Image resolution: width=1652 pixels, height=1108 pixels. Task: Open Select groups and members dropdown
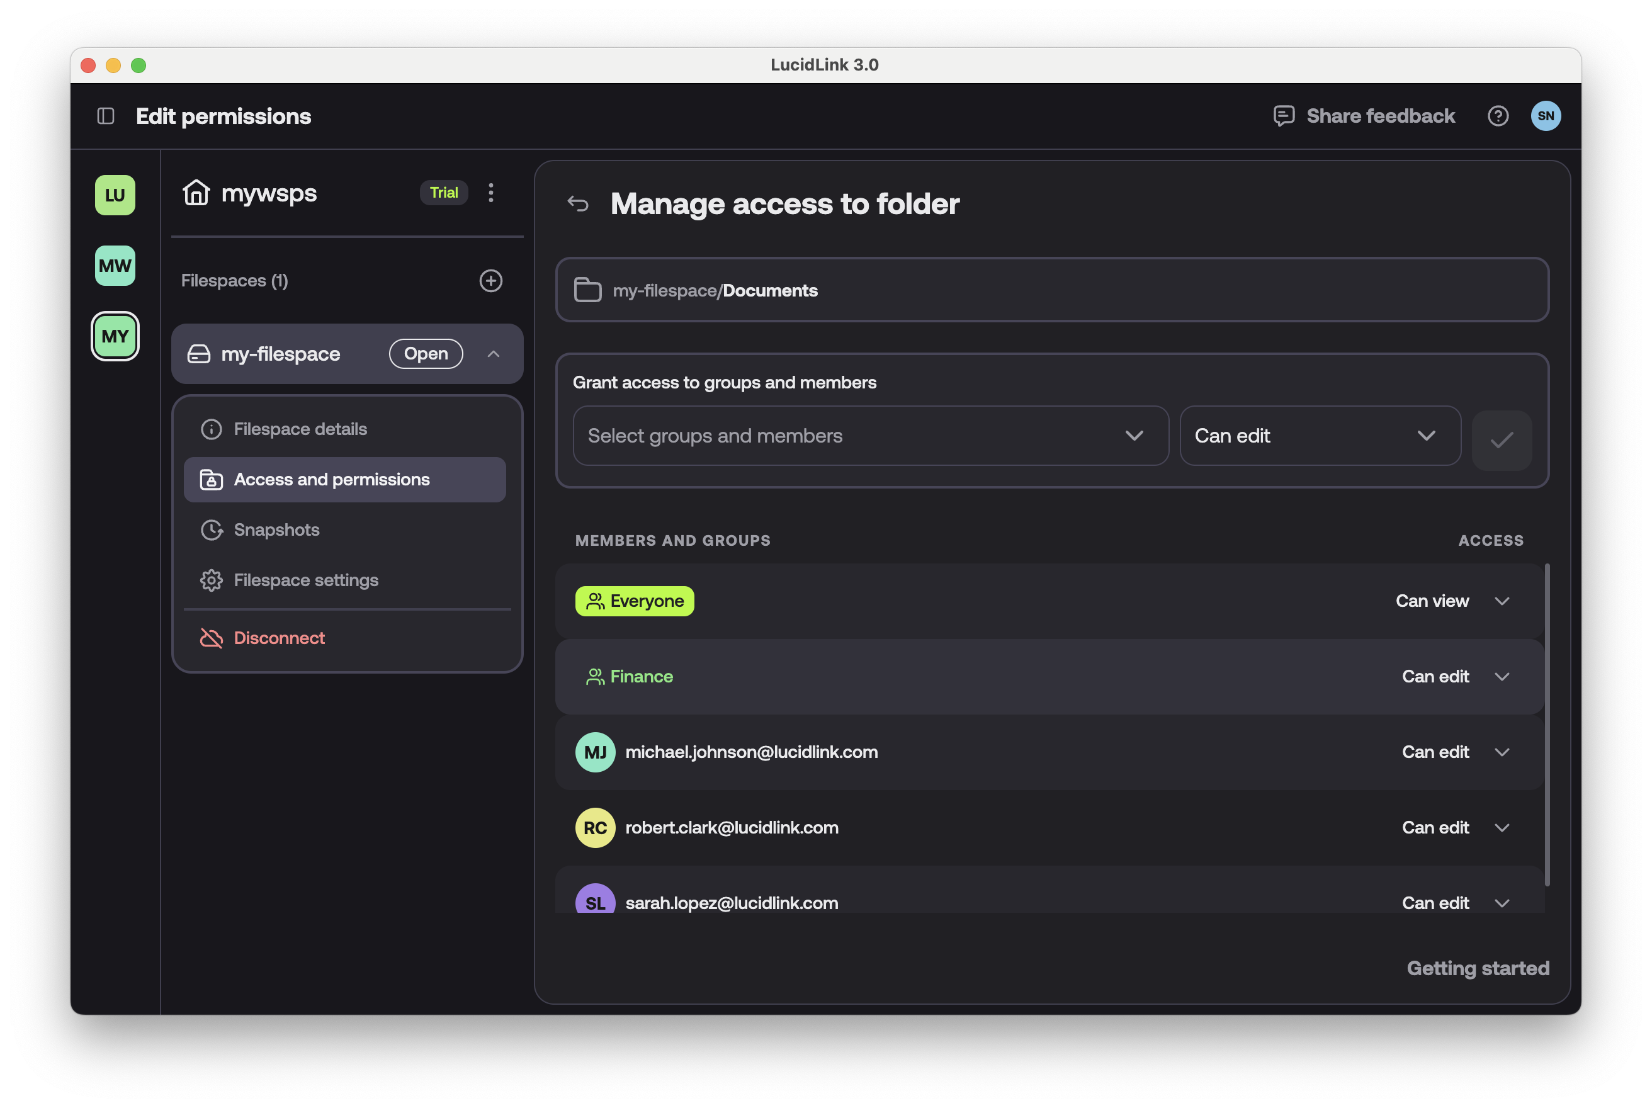(x=871, y=436)
